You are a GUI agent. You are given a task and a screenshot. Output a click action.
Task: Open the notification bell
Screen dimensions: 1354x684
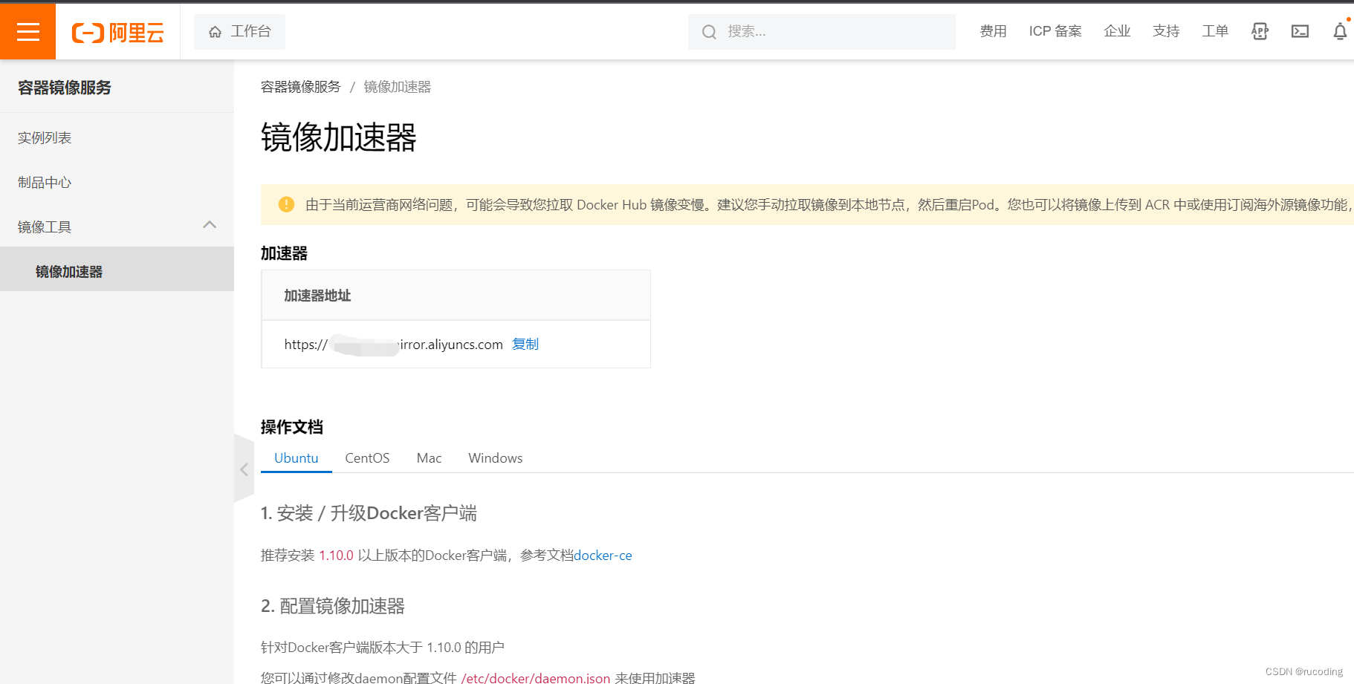pyautogui.click(x=1339, y=31)
